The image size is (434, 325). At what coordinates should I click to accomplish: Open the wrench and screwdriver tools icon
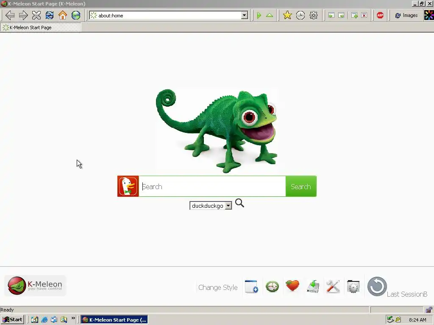click(x=333, y=286)
